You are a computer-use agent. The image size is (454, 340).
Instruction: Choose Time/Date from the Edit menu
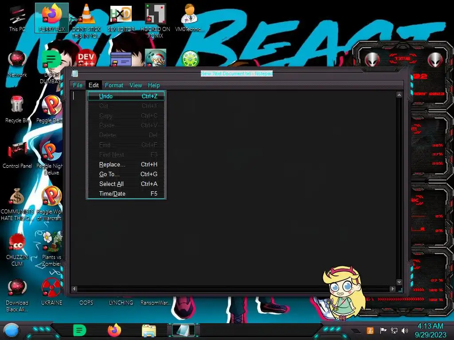126,194
